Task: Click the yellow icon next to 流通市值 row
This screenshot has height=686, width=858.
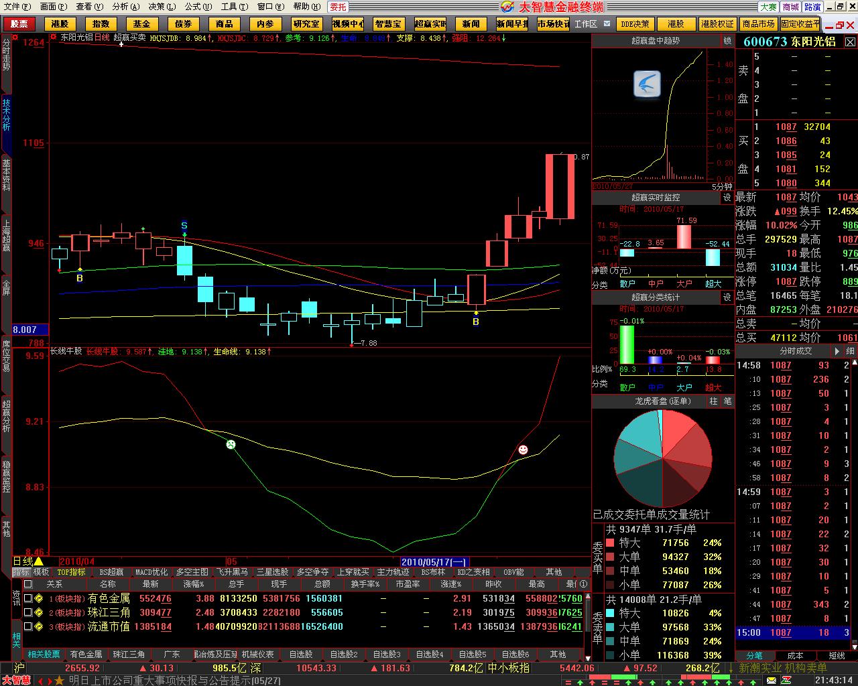Action: click(x=39, y=626)
